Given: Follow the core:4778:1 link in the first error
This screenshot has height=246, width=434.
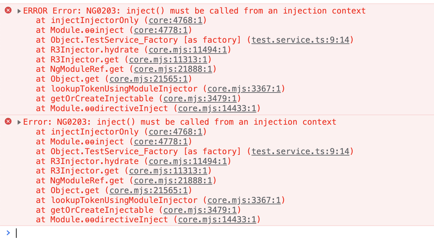Looking at the screenshot, I should [161, 30].
